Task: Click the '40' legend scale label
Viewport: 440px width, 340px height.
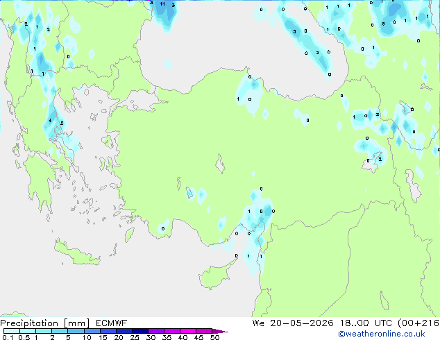Action: coord(183,337)
